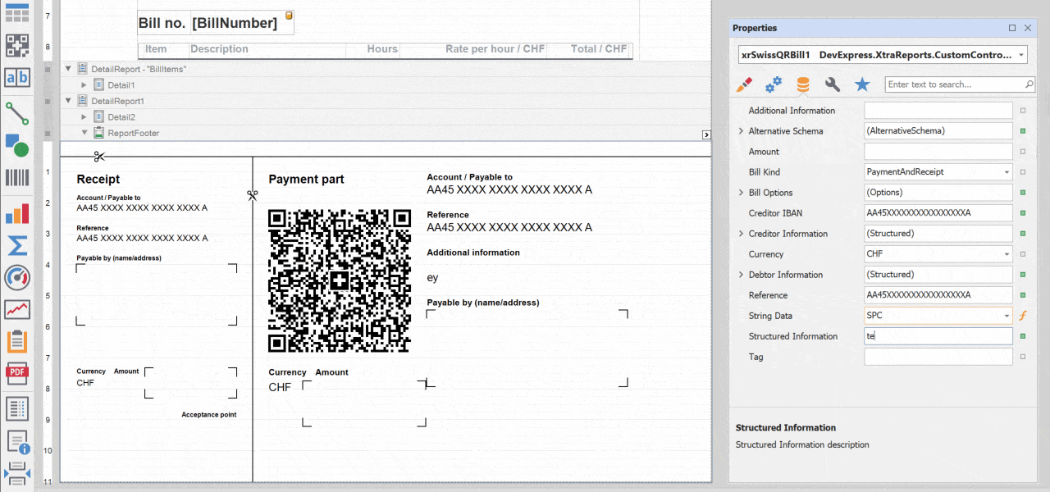
Task: Collapse the DetailReport1 band
Action: [x=68, y=101]
